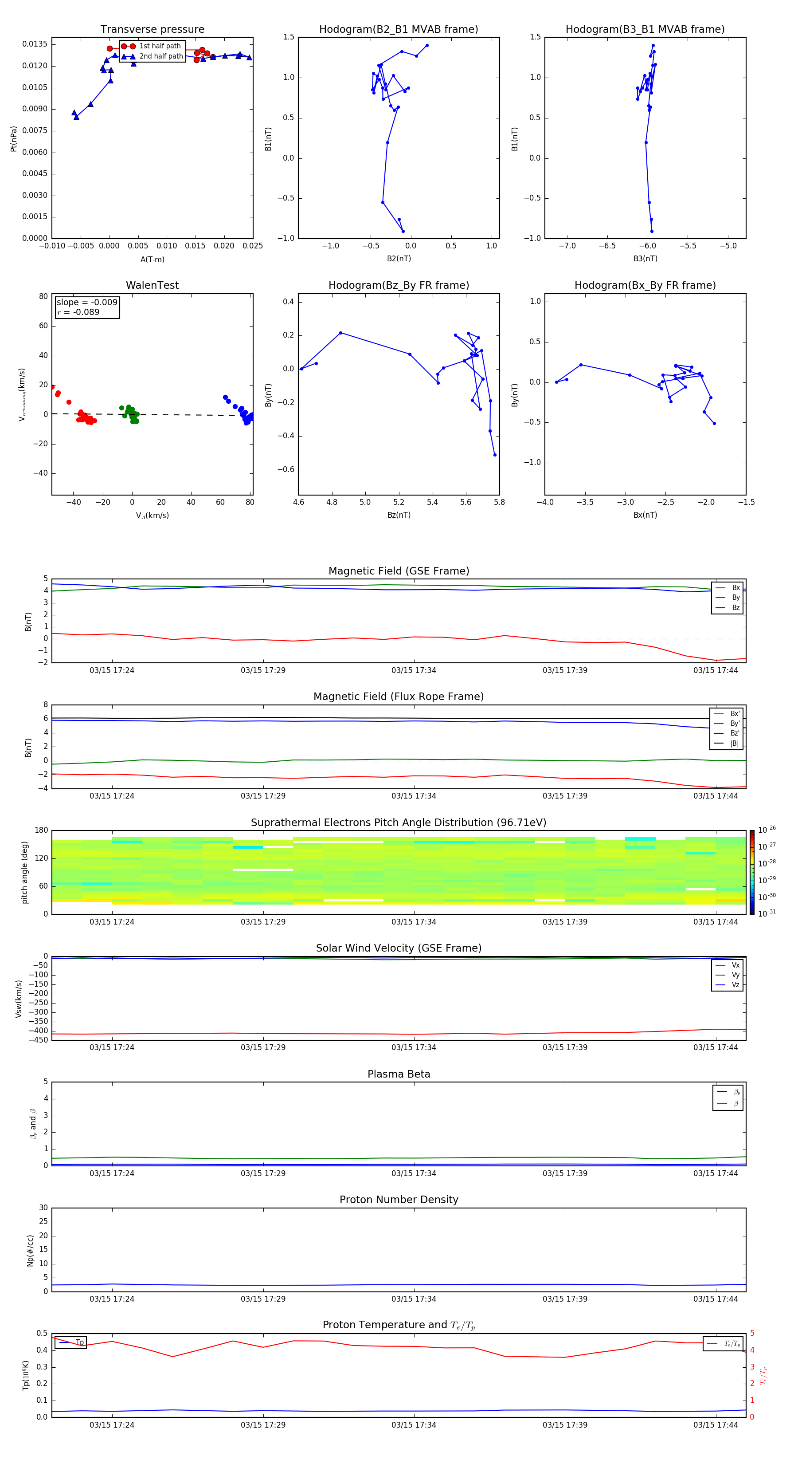Select the β entry in the Plasma Beta legend
This screenshot has width=798, height=1464.
(728, 1103)
